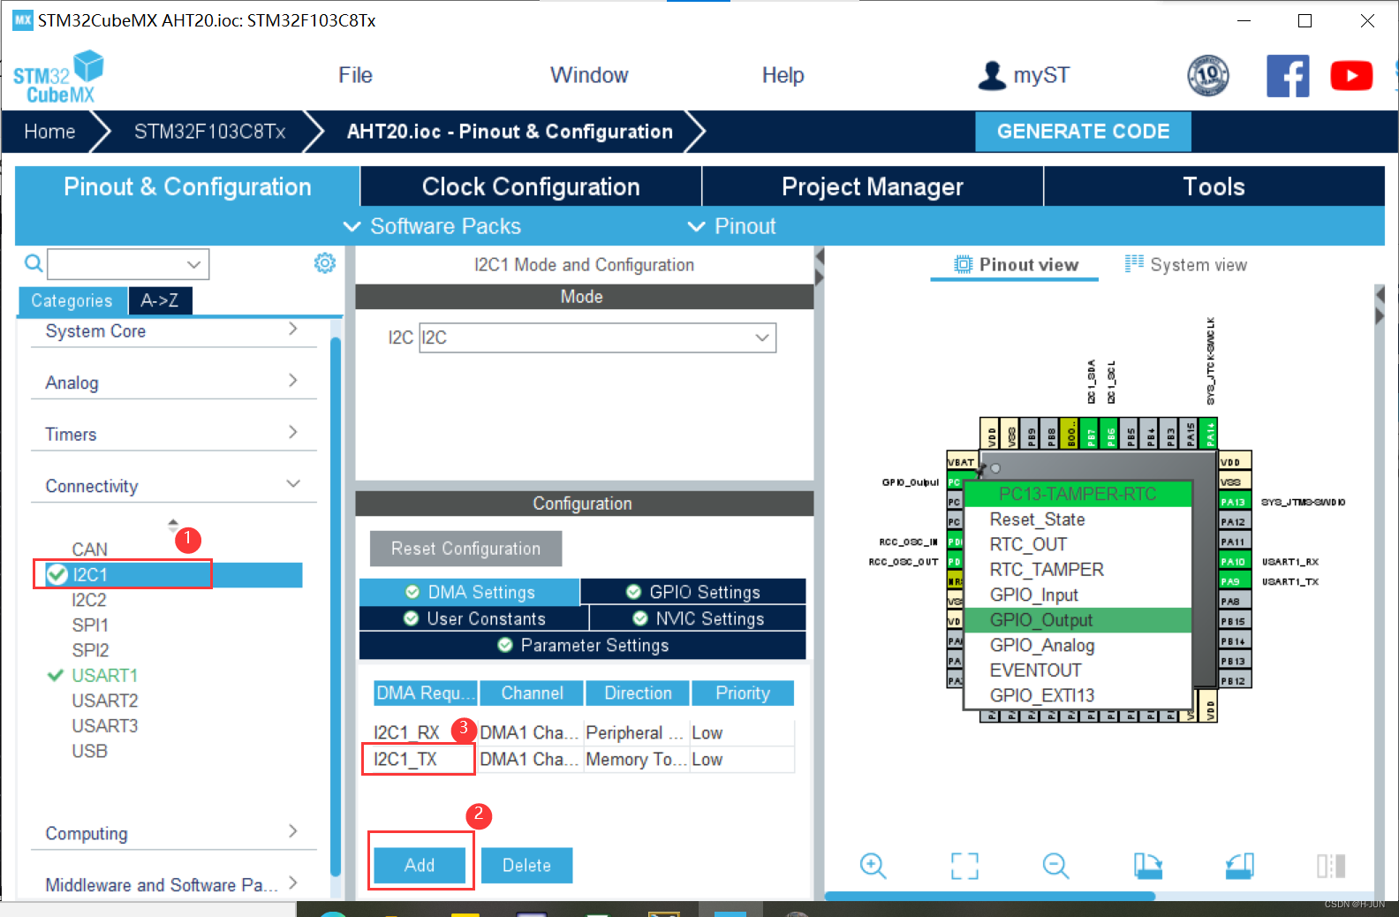Rotate the chip counter-clockwise
The image size is (1399, 917).
[x=1240, y=866]
